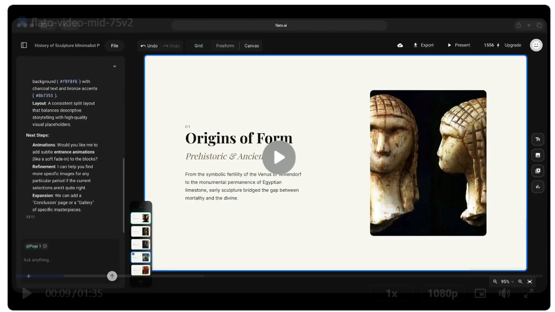Remove the @Page 1 tag
The image size is (555, 312).
point(45,246)
